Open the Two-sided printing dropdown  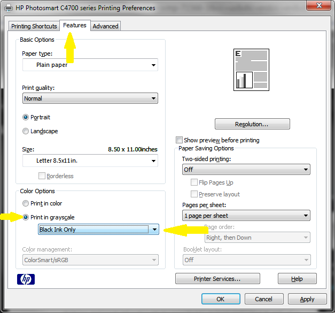[x=246, y=170]
